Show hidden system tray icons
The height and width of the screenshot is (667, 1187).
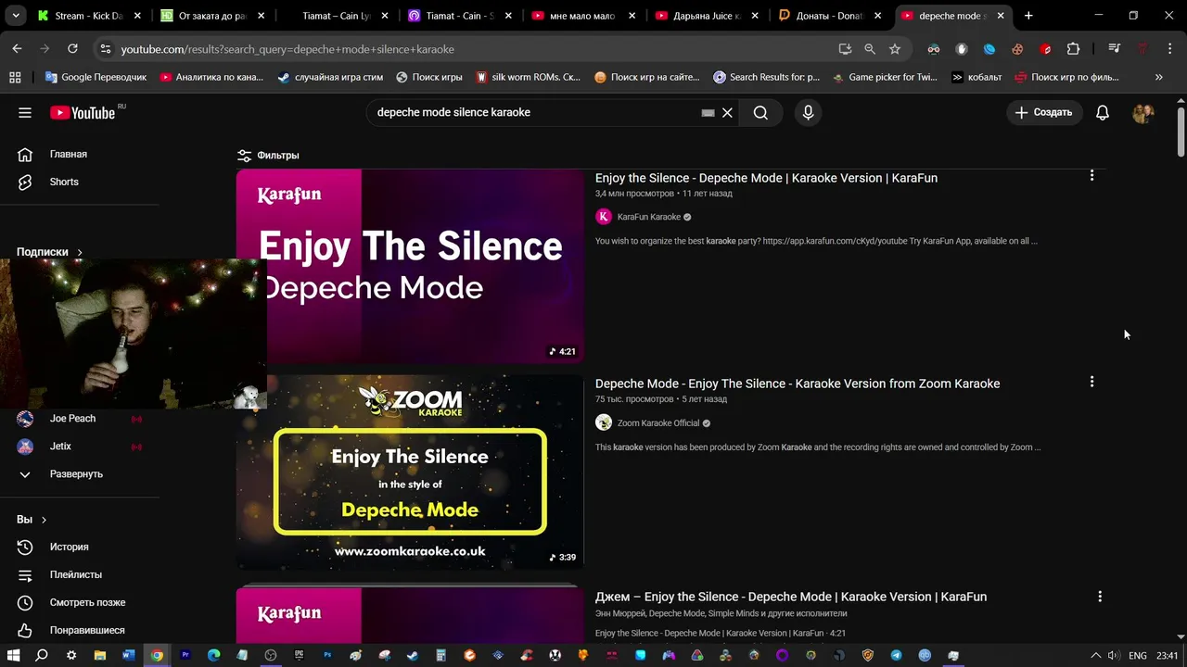coord(1096,655)
